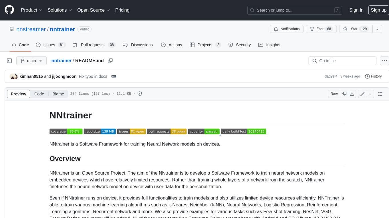The height and width of the screenshot is (218, 389).
Task: Click the coverage 86.6% badge
Action: (66, 132)
